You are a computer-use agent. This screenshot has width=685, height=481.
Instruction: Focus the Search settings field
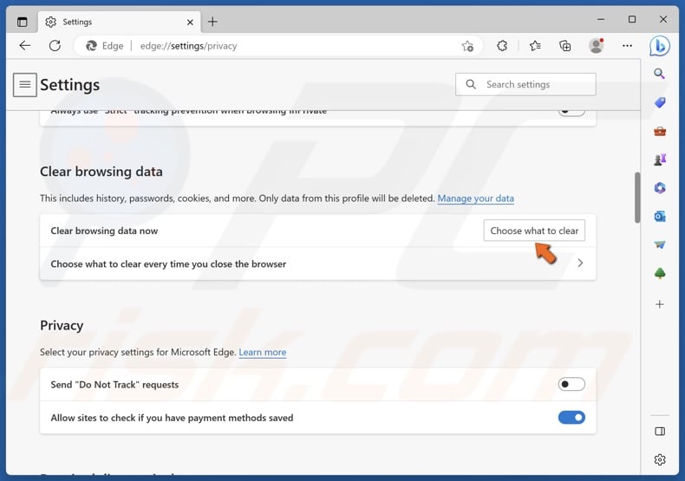point(525,84)
